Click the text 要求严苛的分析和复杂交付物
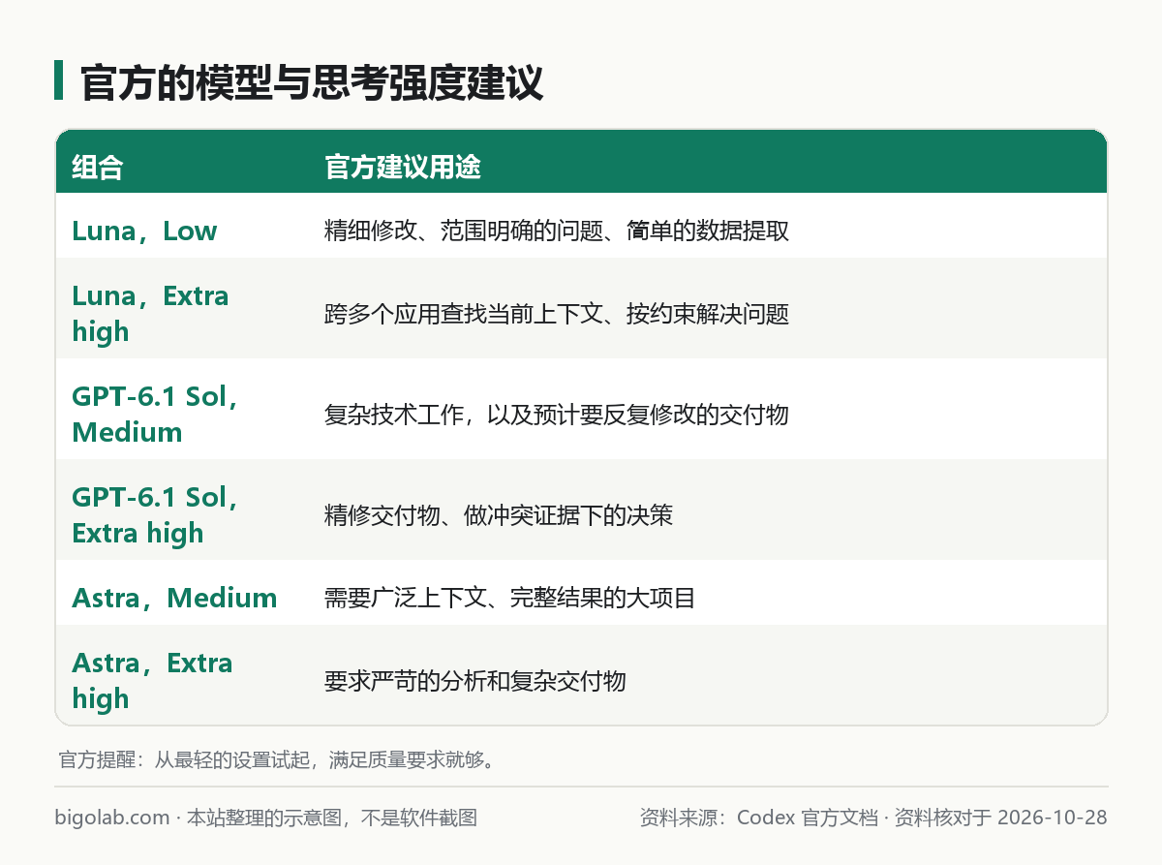Viewport: 1162px width, 865px height. pos(475,681)
